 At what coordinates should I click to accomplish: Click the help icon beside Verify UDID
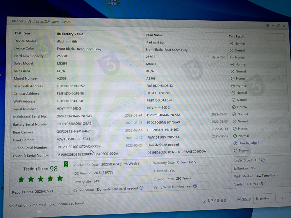click(x=261, y=183)
